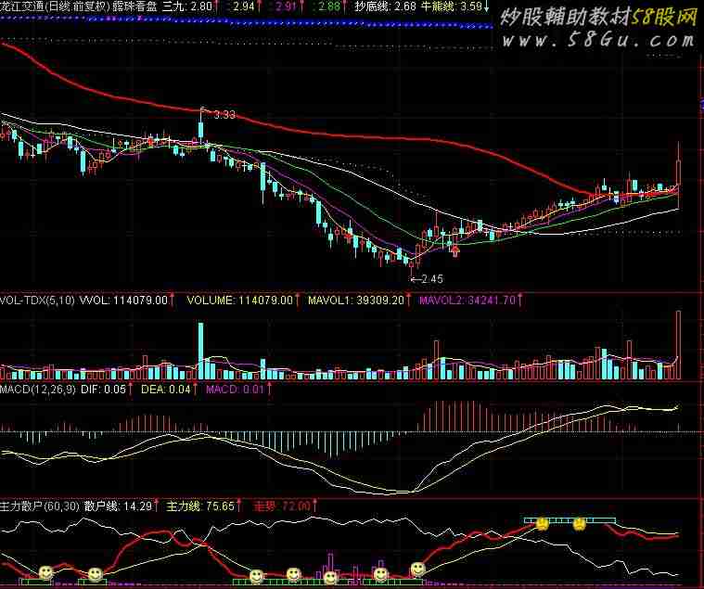Click the 主力线: 75.65 value
Viewport: 704px width, 589px height.
200,506
